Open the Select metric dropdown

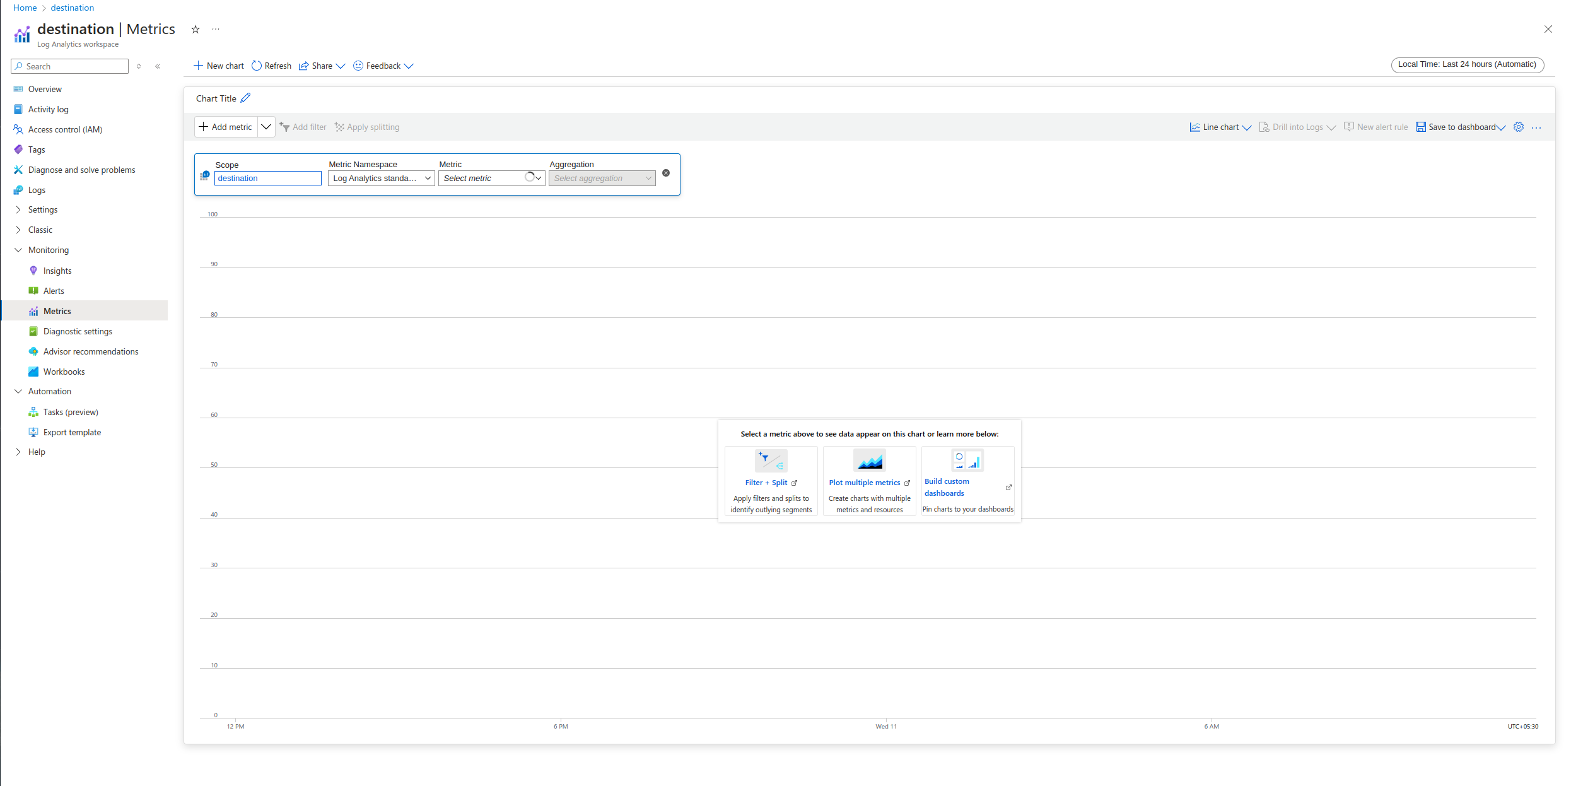pyautogui.click(x=491, y=179)
